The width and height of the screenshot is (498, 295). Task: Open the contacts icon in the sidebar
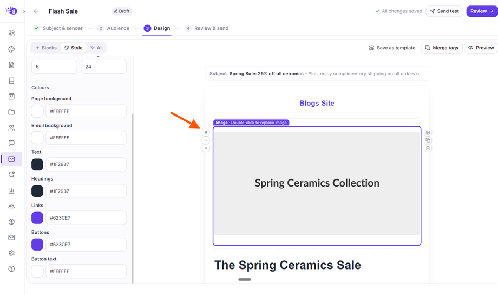(11, 127)
